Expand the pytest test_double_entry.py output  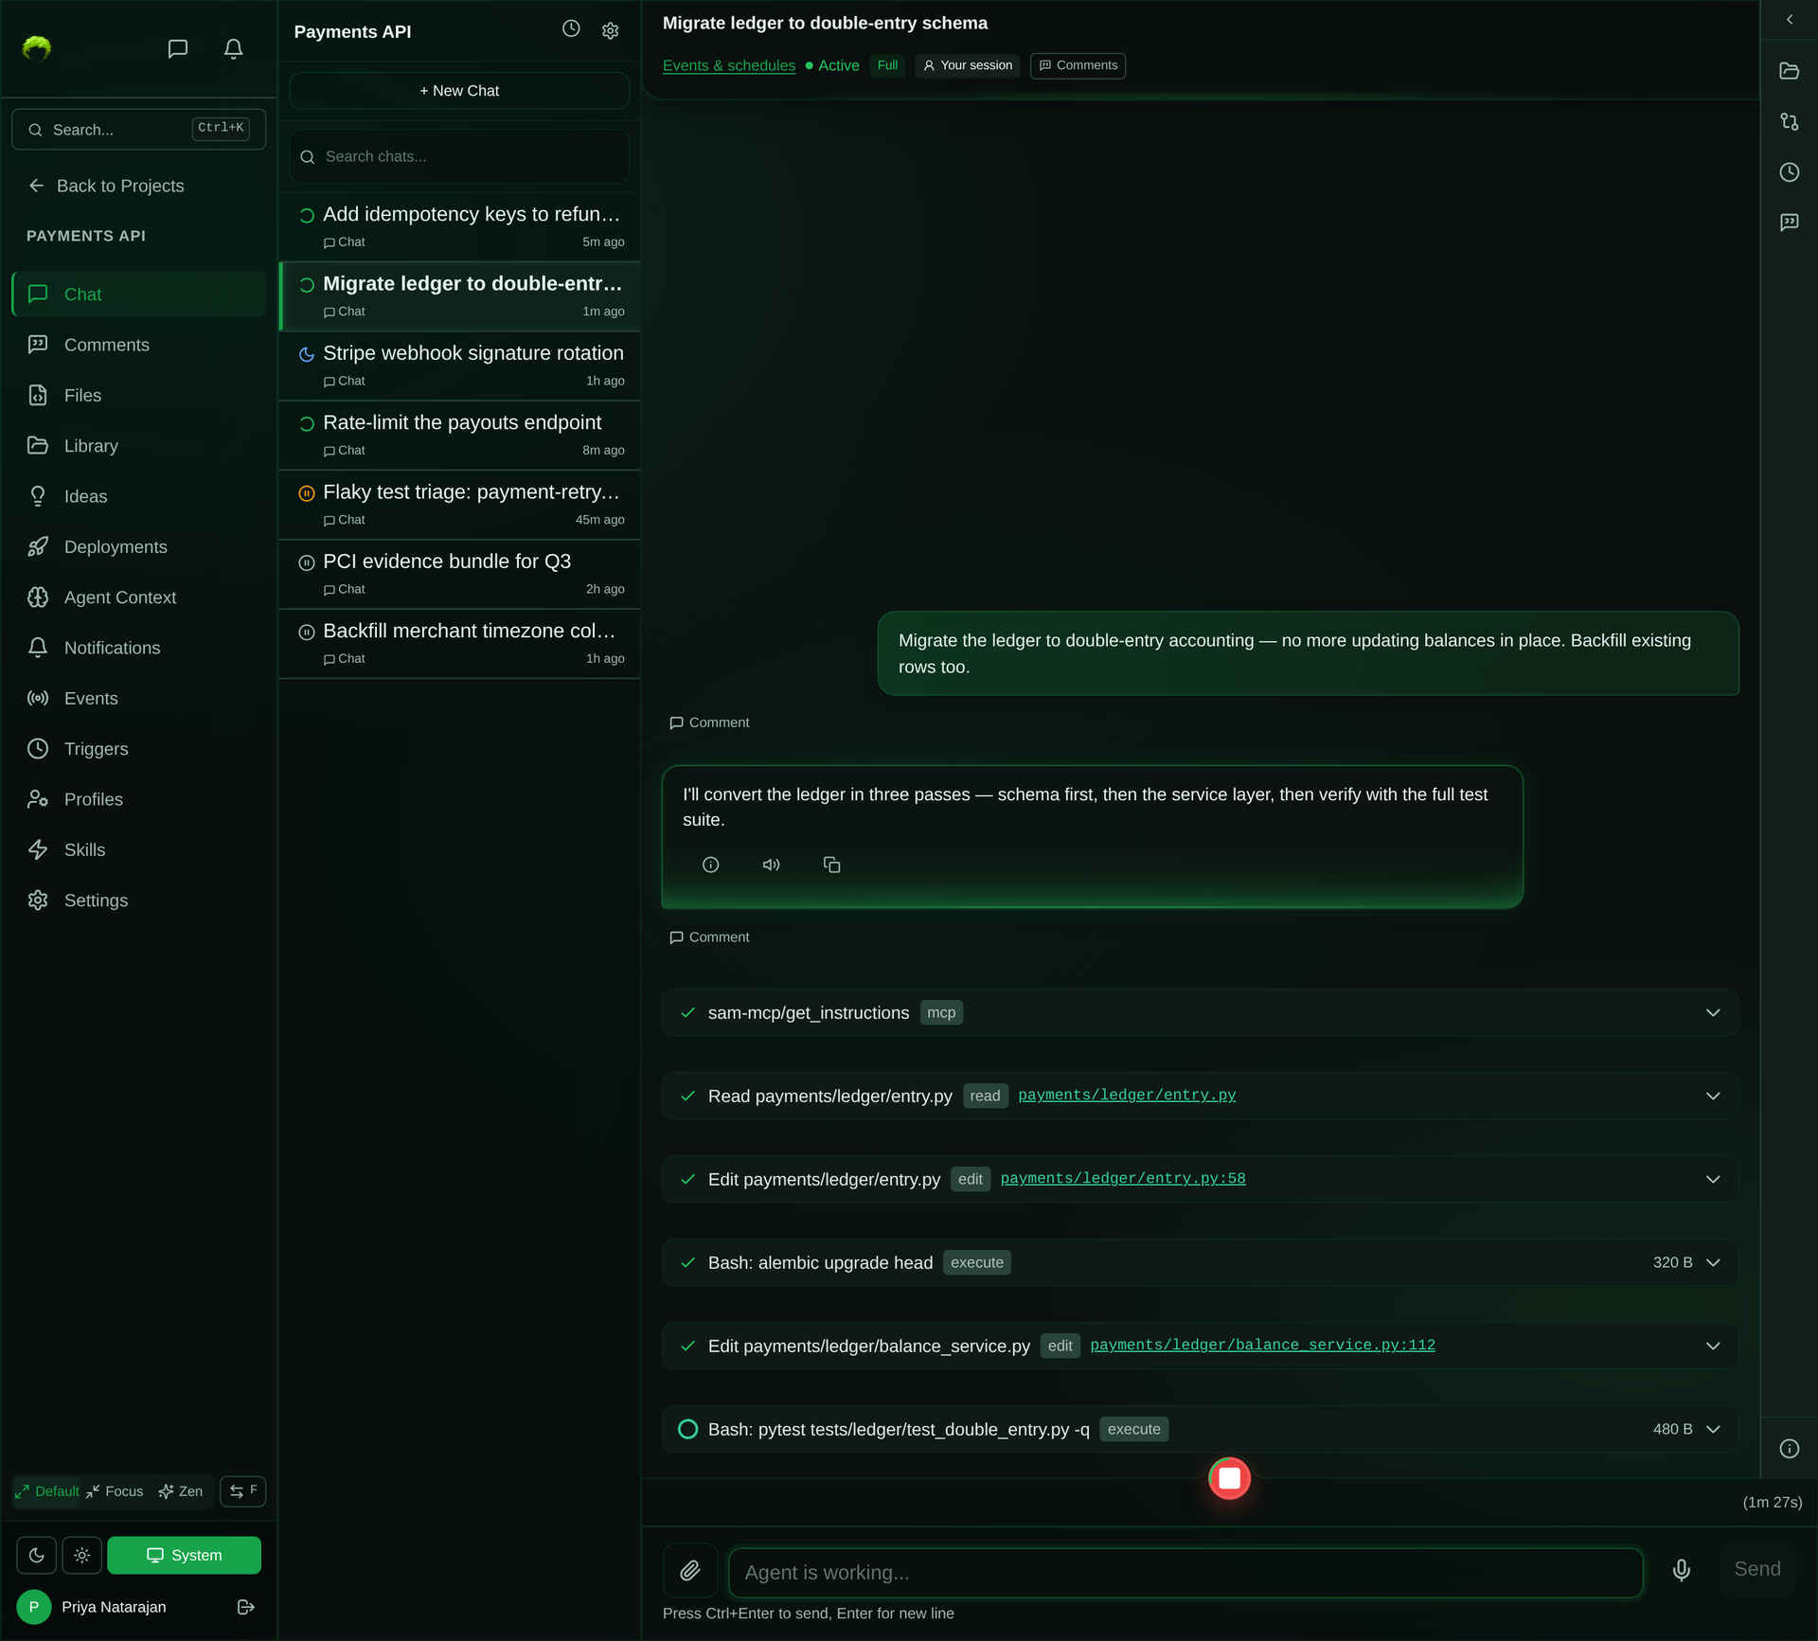tap(1200, 1429)
